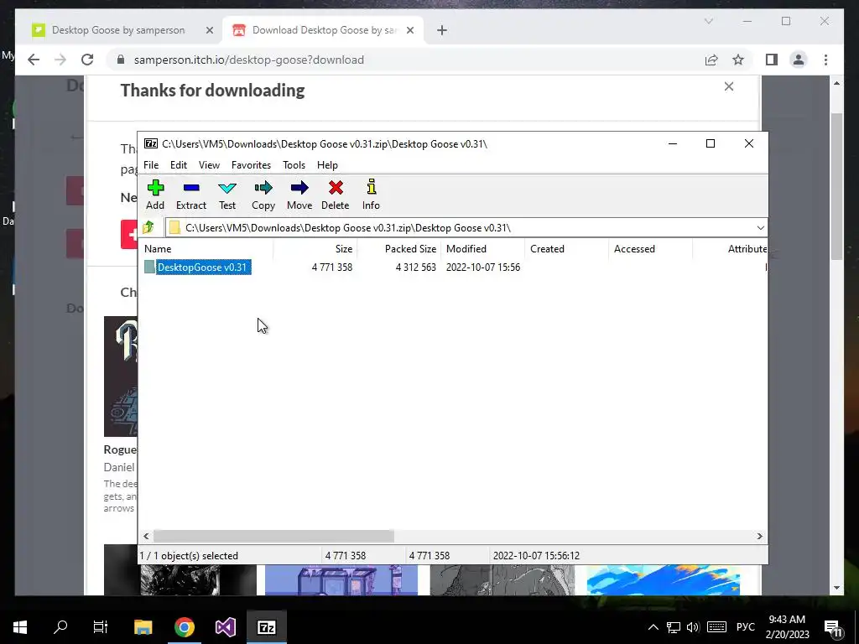Open the Windows Start menu
The image size is (859, 644).
(20, 627)
